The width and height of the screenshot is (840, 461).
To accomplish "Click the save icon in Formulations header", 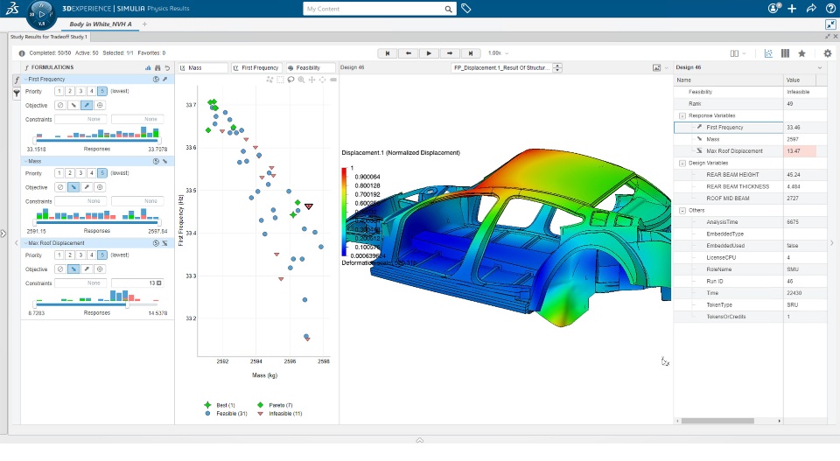I will (157, 68).
